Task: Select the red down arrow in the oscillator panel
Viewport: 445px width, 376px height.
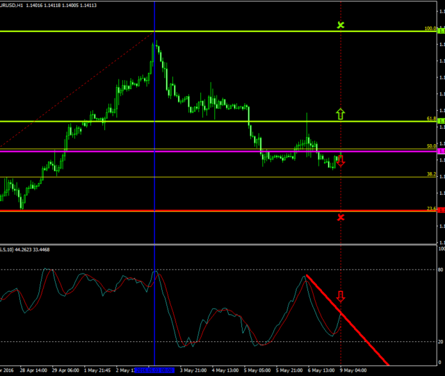Action: point(341,296)
